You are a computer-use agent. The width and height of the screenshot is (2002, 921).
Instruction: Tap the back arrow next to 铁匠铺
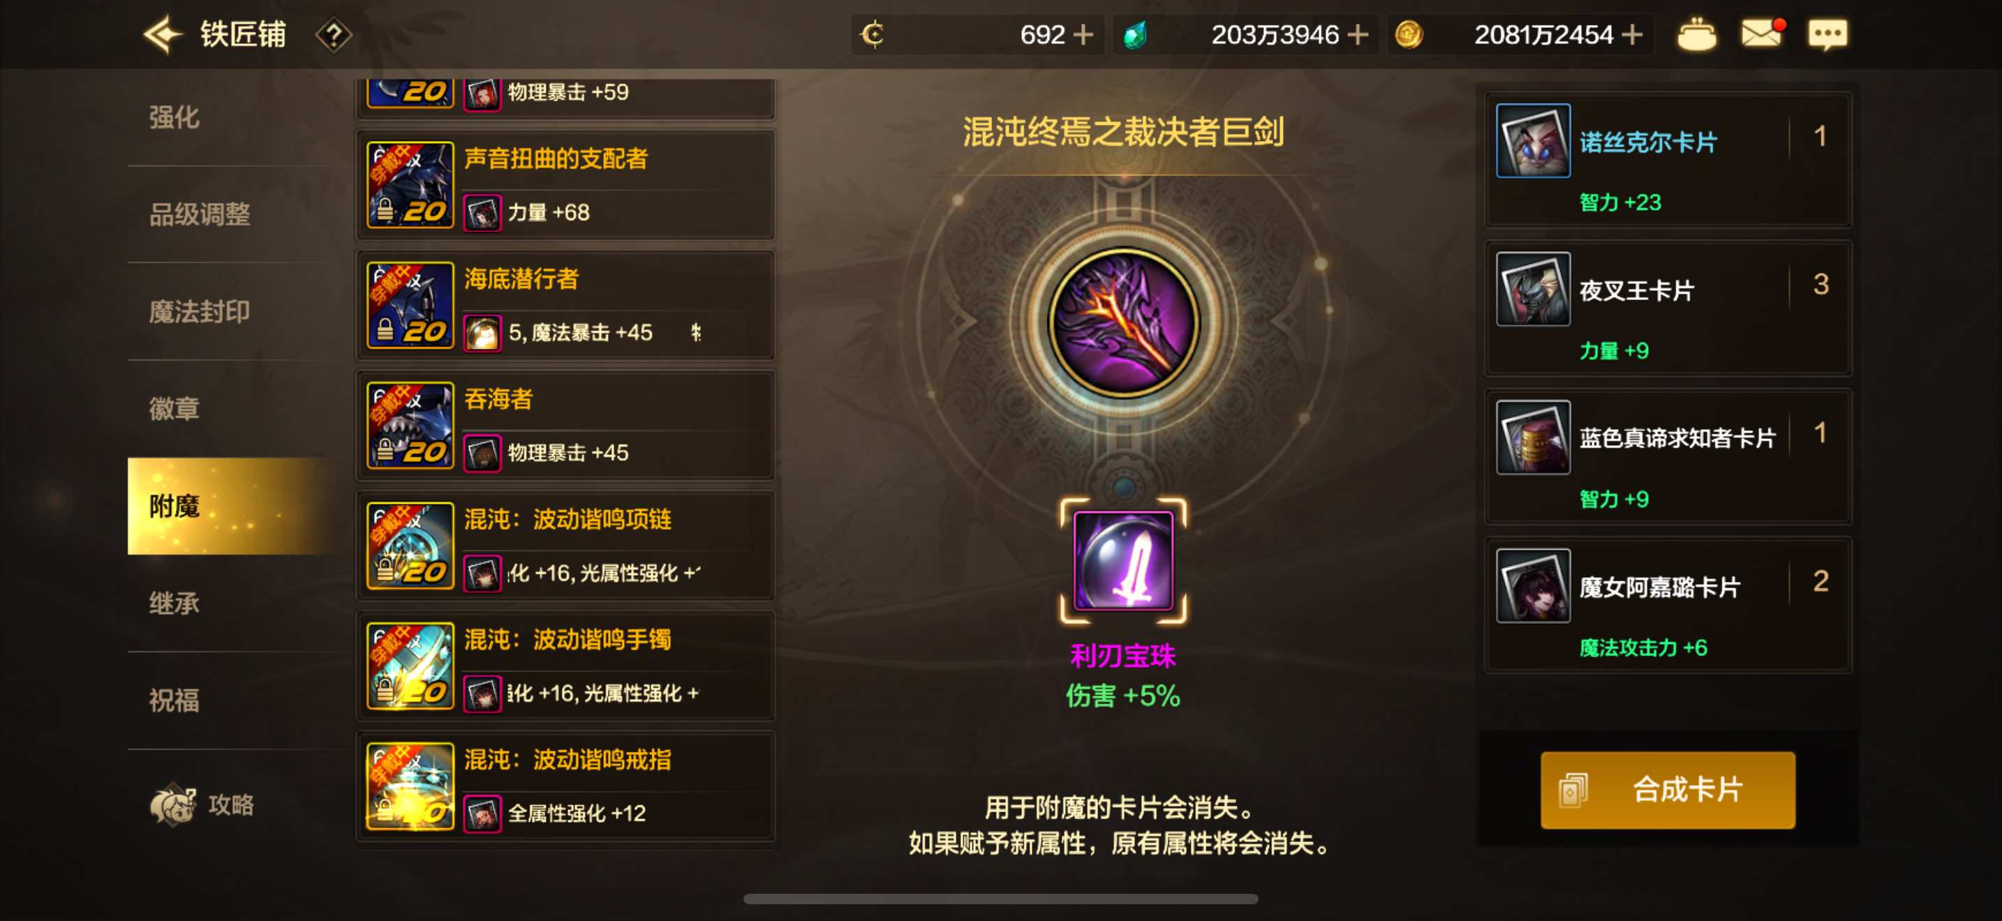click(x=163, y=35)
